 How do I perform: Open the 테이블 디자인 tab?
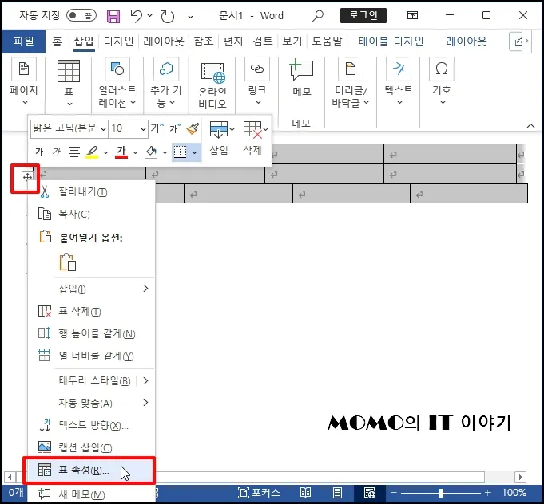391,41
